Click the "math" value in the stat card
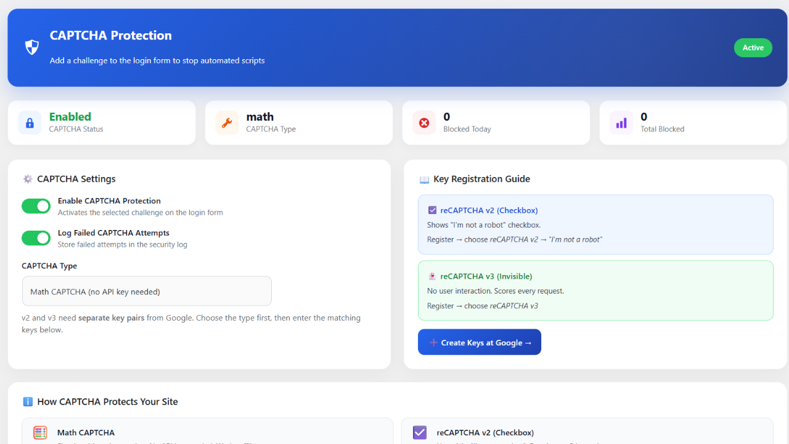Image resolution: width=789 pixels, height=444 pixels. tap(260, 117)
